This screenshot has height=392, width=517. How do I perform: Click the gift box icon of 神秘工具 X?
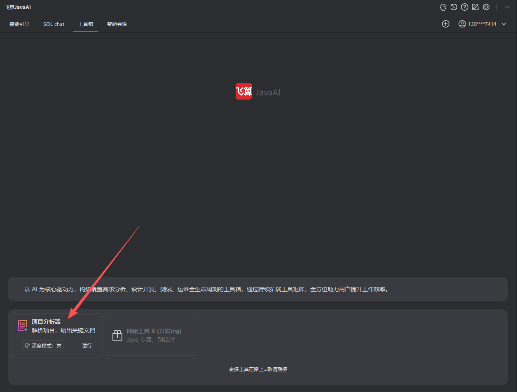pos(117,335)
